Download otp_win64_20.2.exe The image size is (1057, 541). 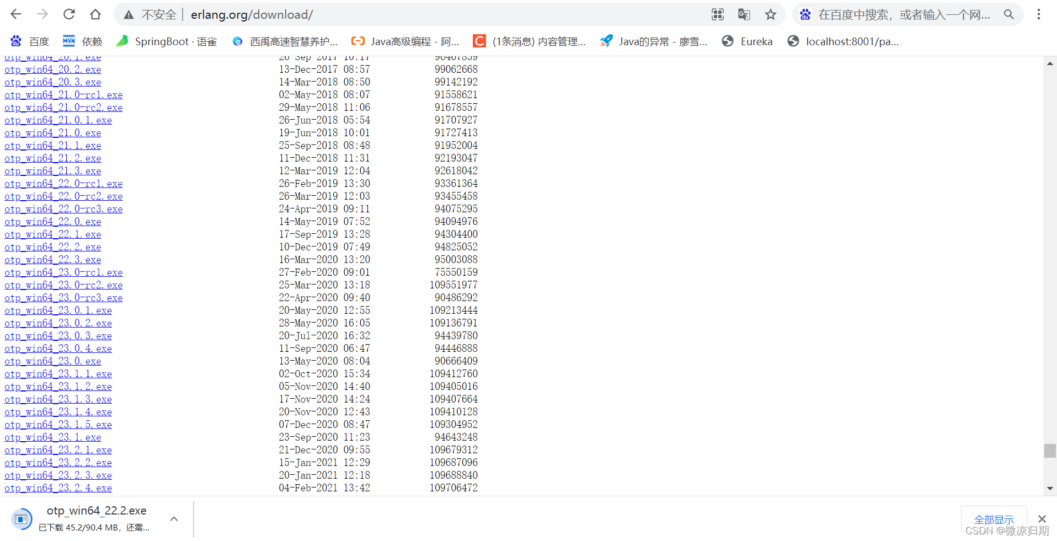click(53, 69)
